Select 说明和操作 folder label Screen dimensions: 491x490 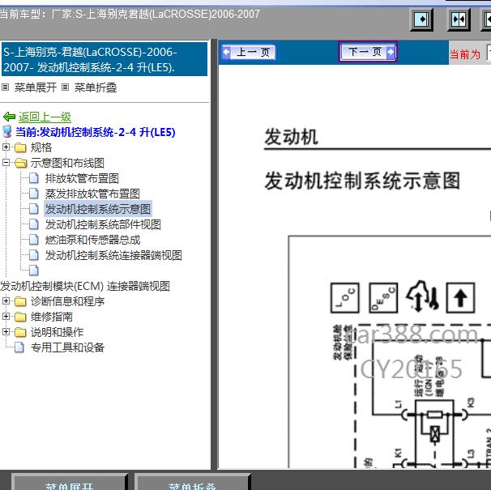point(57,332)
